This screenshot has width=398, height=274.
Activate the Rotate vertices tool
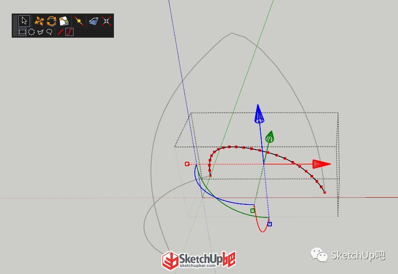pos(52,21)
